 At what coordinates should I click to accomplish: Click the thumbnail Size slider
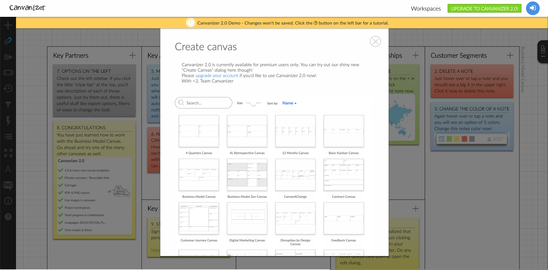click(x=253, y=103)
